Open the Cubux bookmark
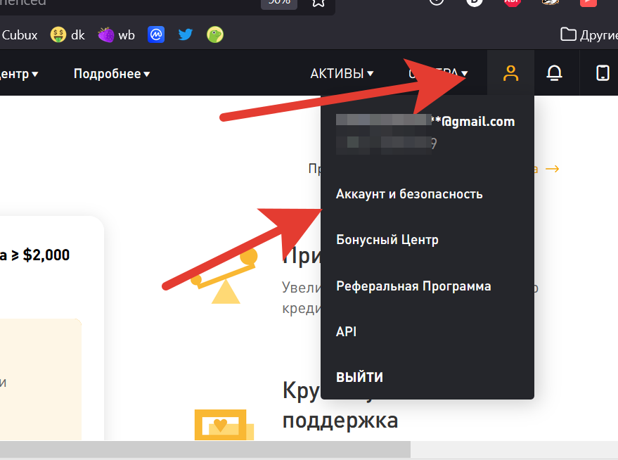The image size is (618, 460). coord(20,35)
